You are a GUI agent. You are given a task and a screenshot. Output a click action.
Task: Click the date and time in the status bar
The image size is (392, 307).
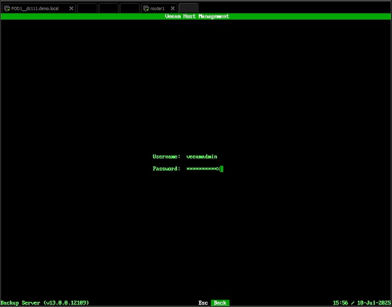click(x=362, y=303)
